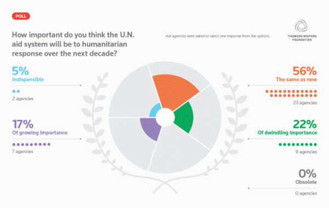Select the small blue chart segment
Viewport: 329px width, 208px height.
[155, 111]
